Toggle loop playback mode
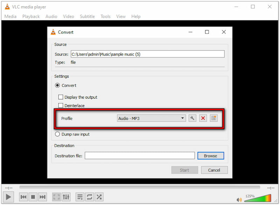The height and width of the screenshot is (205, 280). point(90,197)
